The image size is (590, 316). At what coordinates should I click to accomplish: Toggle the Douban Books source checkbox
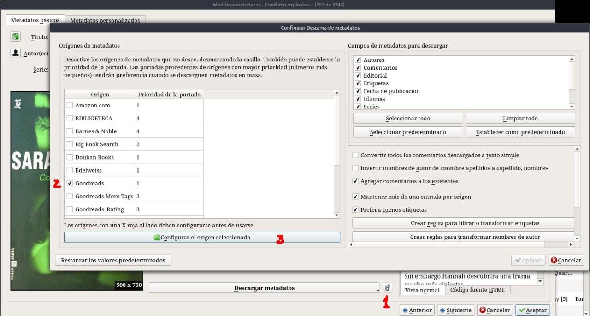pos(70,157)
